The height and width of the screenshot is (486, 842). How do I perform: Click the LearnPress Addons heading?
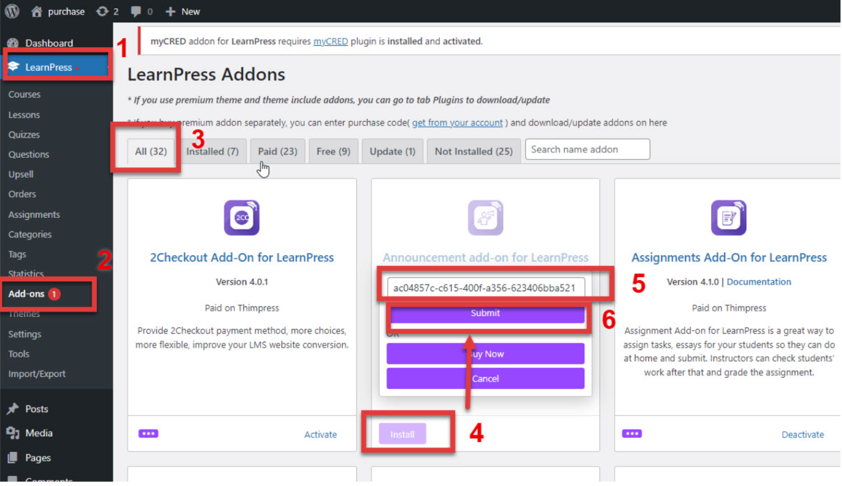pyautogui.click(x=206, y=75)
